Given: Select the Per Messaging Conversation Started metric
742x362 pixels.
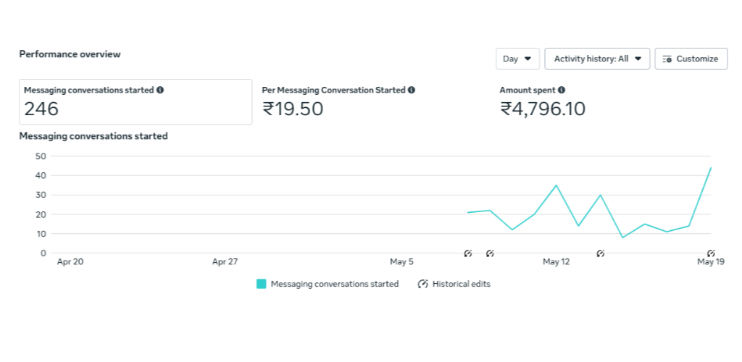Looking at the screenshot, I should [338, 102].
